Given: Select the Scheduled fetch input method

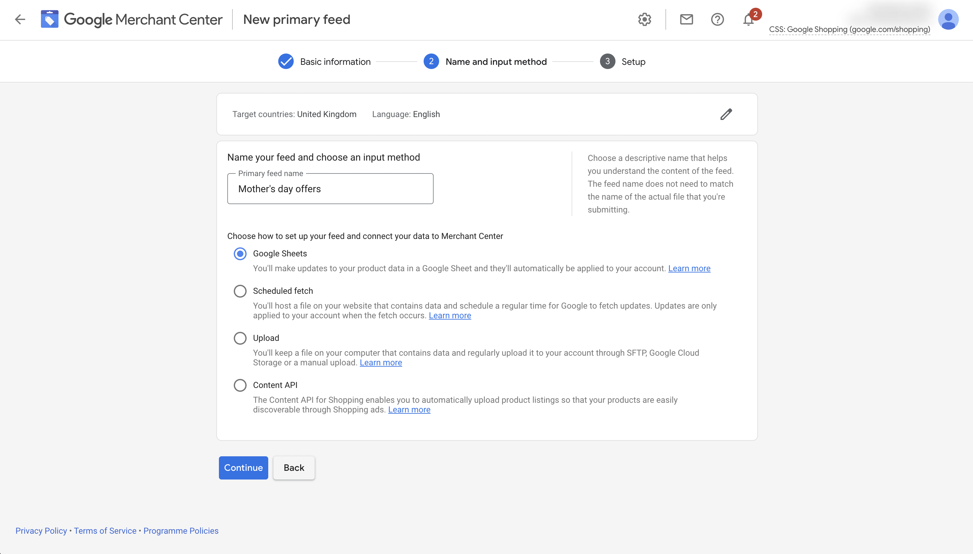Looking at the screenshot, I should pyautogui.click(x=240, y=291).
